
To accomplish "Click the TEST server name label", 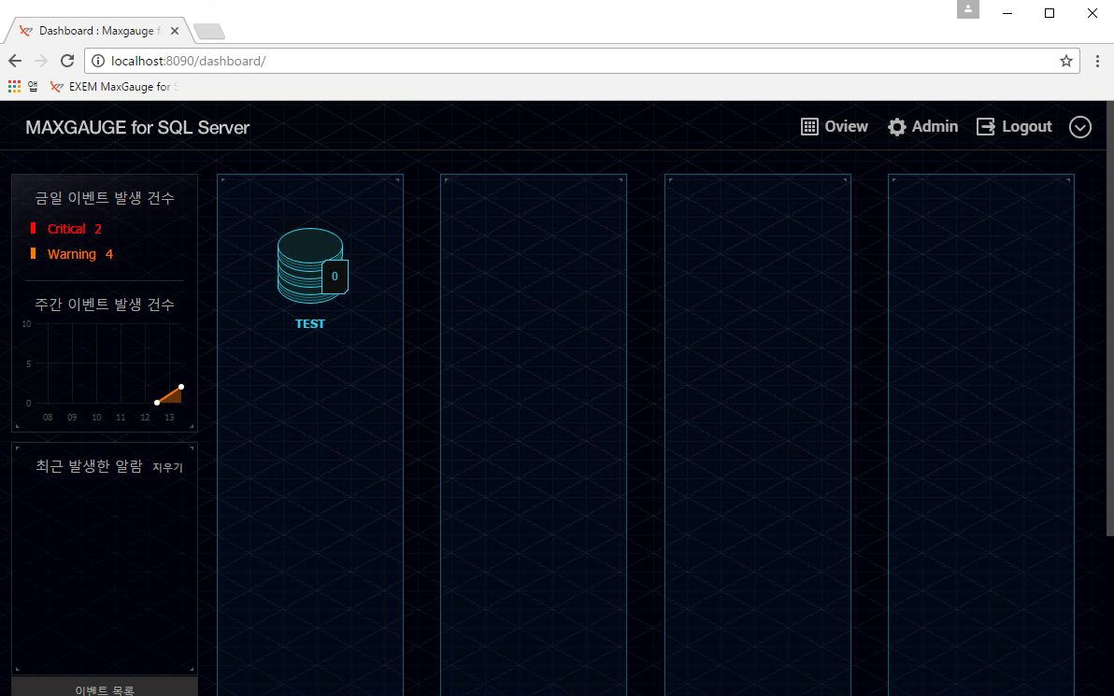I will coord(309,324).
